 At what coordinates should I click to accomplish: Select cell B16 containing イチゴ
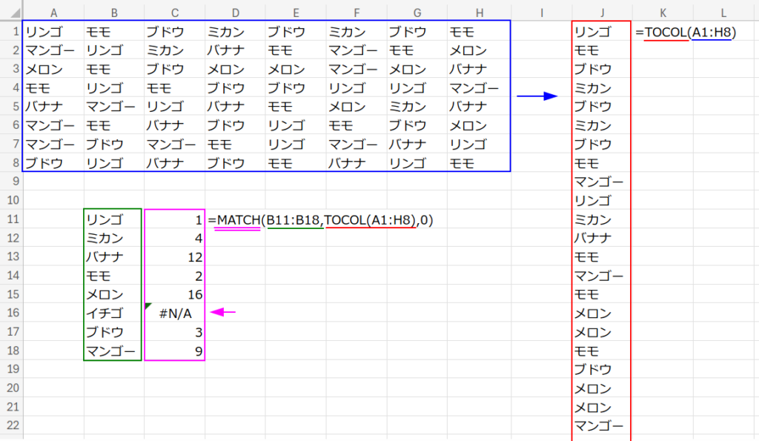[113, 313]
